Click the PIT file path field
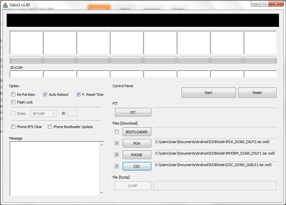This screenshot has height=205, width=286. pos(215,112)
